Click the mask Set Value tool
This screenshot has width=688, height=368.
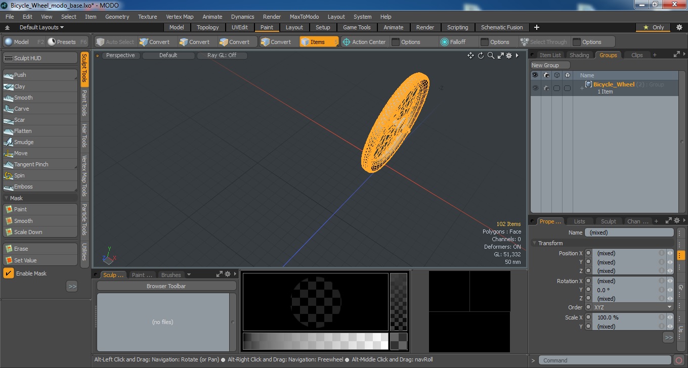pos(40,260)
